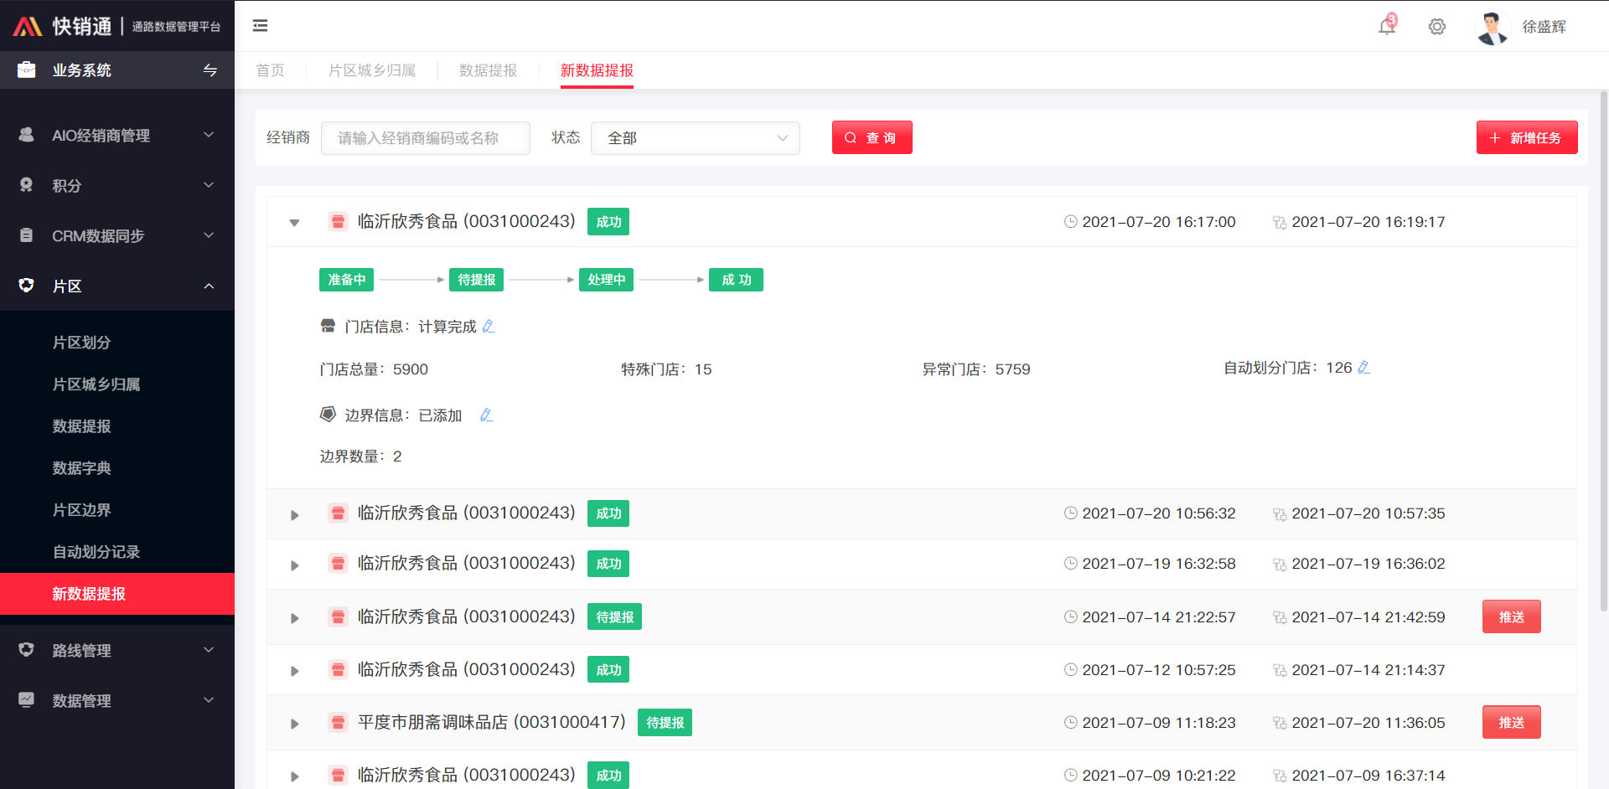
Task: Click the store icon beside 门店信息
Action: click(x=328, y=326)
